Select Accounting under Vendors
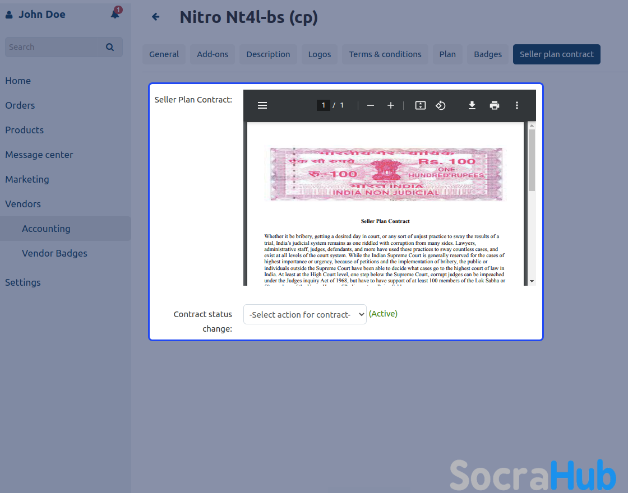The image size is (628, 493). point(65,229)
